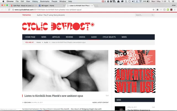Click the LATEST CONTENT category tag

pos(103,102)
